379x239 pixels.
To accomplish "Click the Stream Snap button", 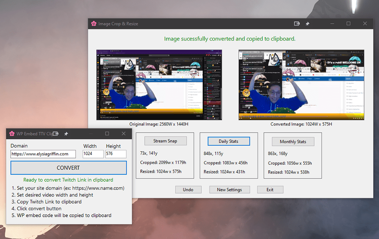I will pos(165,141).
